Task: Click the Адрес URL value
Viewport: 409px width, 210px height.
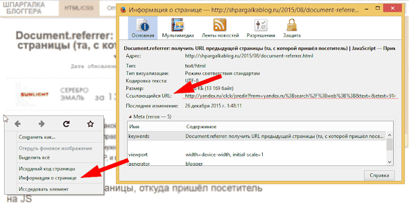Action: [x=249, y=56]
